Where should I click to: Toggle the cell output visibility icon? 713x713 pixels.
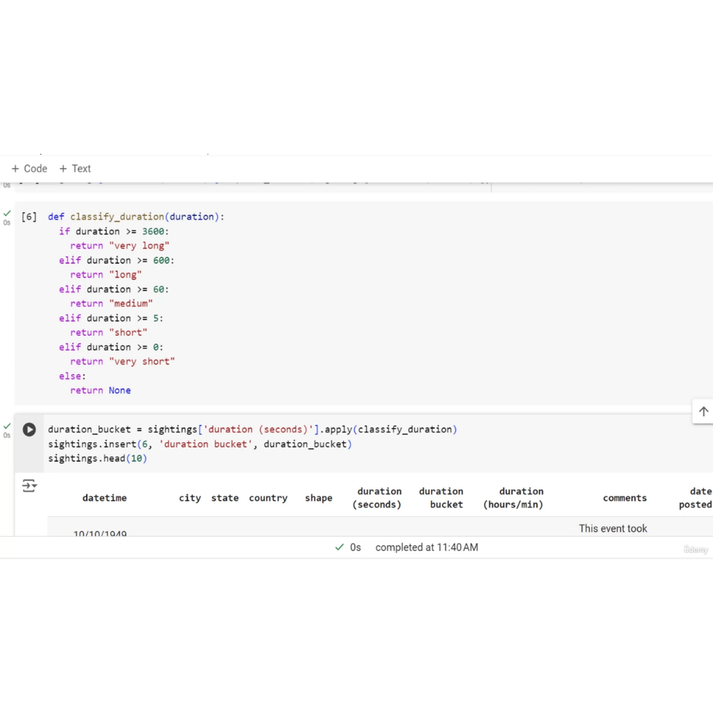29,486
